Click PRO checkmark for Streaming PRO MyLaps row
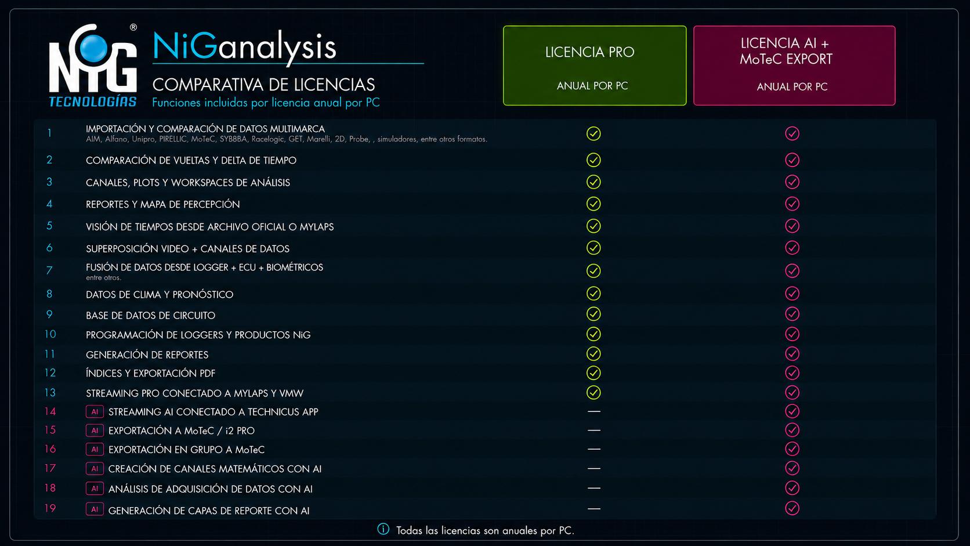This screenshot has width=970, height=546. point(593,393)
